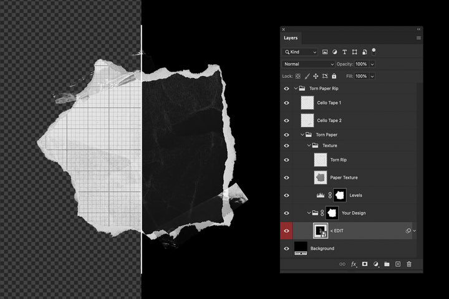449x299 pixels.
Task: Select the Layers tab
Action: pyautogui.click(x=291, y=38)
